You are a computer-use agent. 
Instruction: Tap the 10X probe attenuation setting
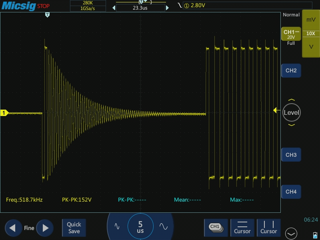coord(311,34)
